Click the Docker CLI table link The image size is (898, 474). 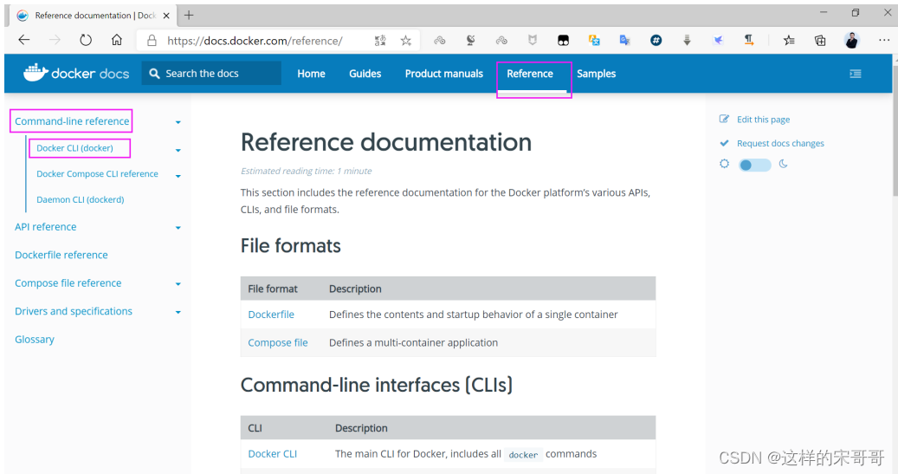click(273, 453)
